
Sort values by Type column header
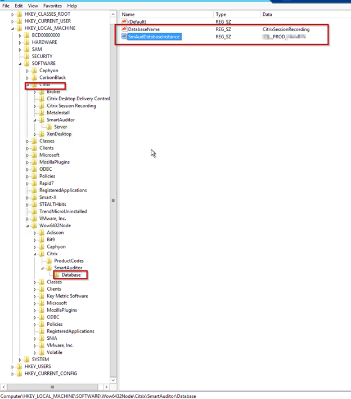pyautogui.click(x=237, y=15)
